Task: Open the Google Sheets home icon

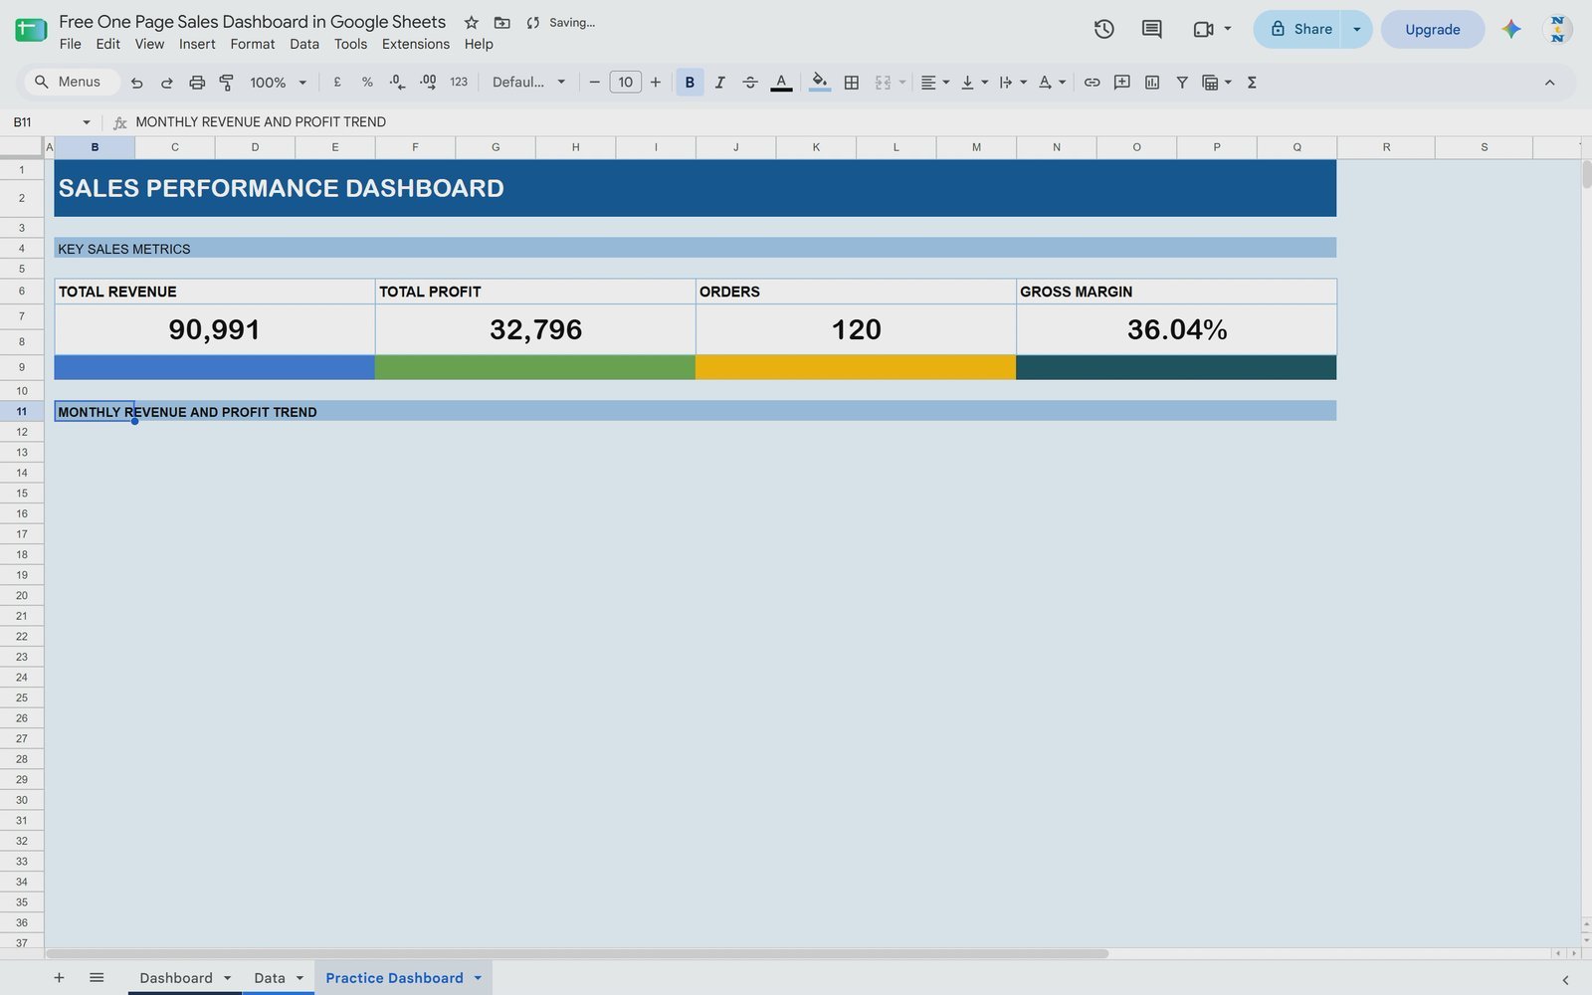Action: click(31, 30)
